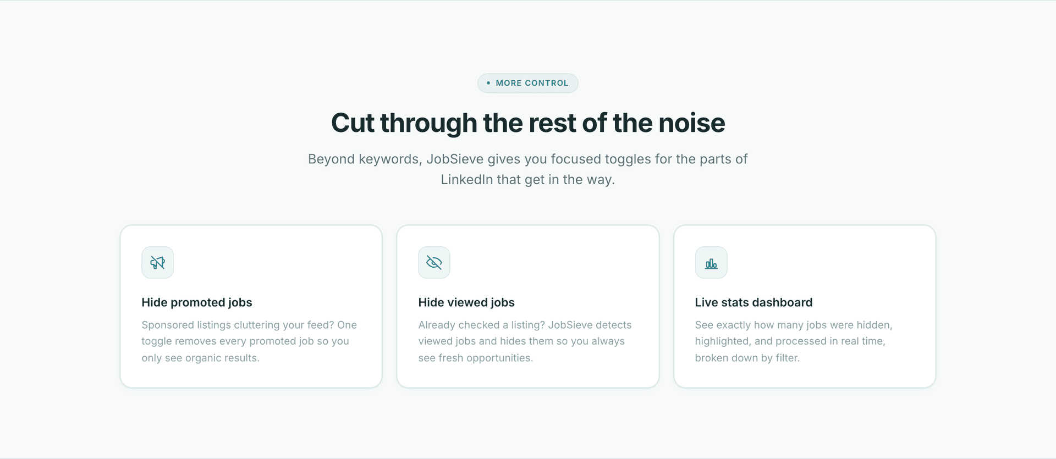Viewport: 1056px width, 459px height.
Task: Click the 'Cut through the rest of the noise' headline
Action: click(528, 123)
